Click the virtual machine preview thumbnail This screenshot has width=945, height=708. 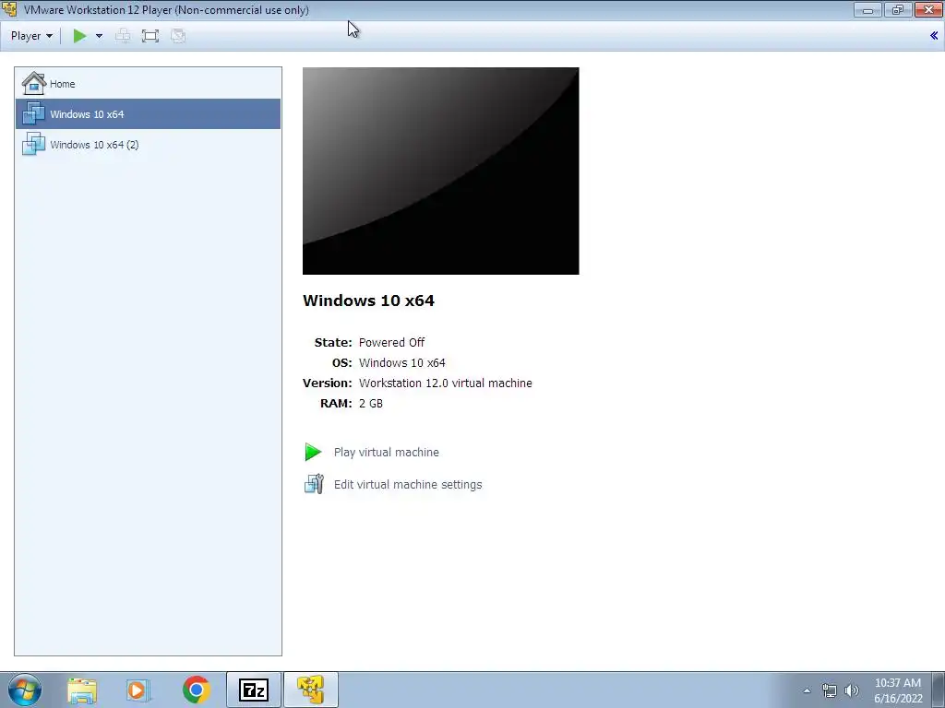tap(440, 171)
